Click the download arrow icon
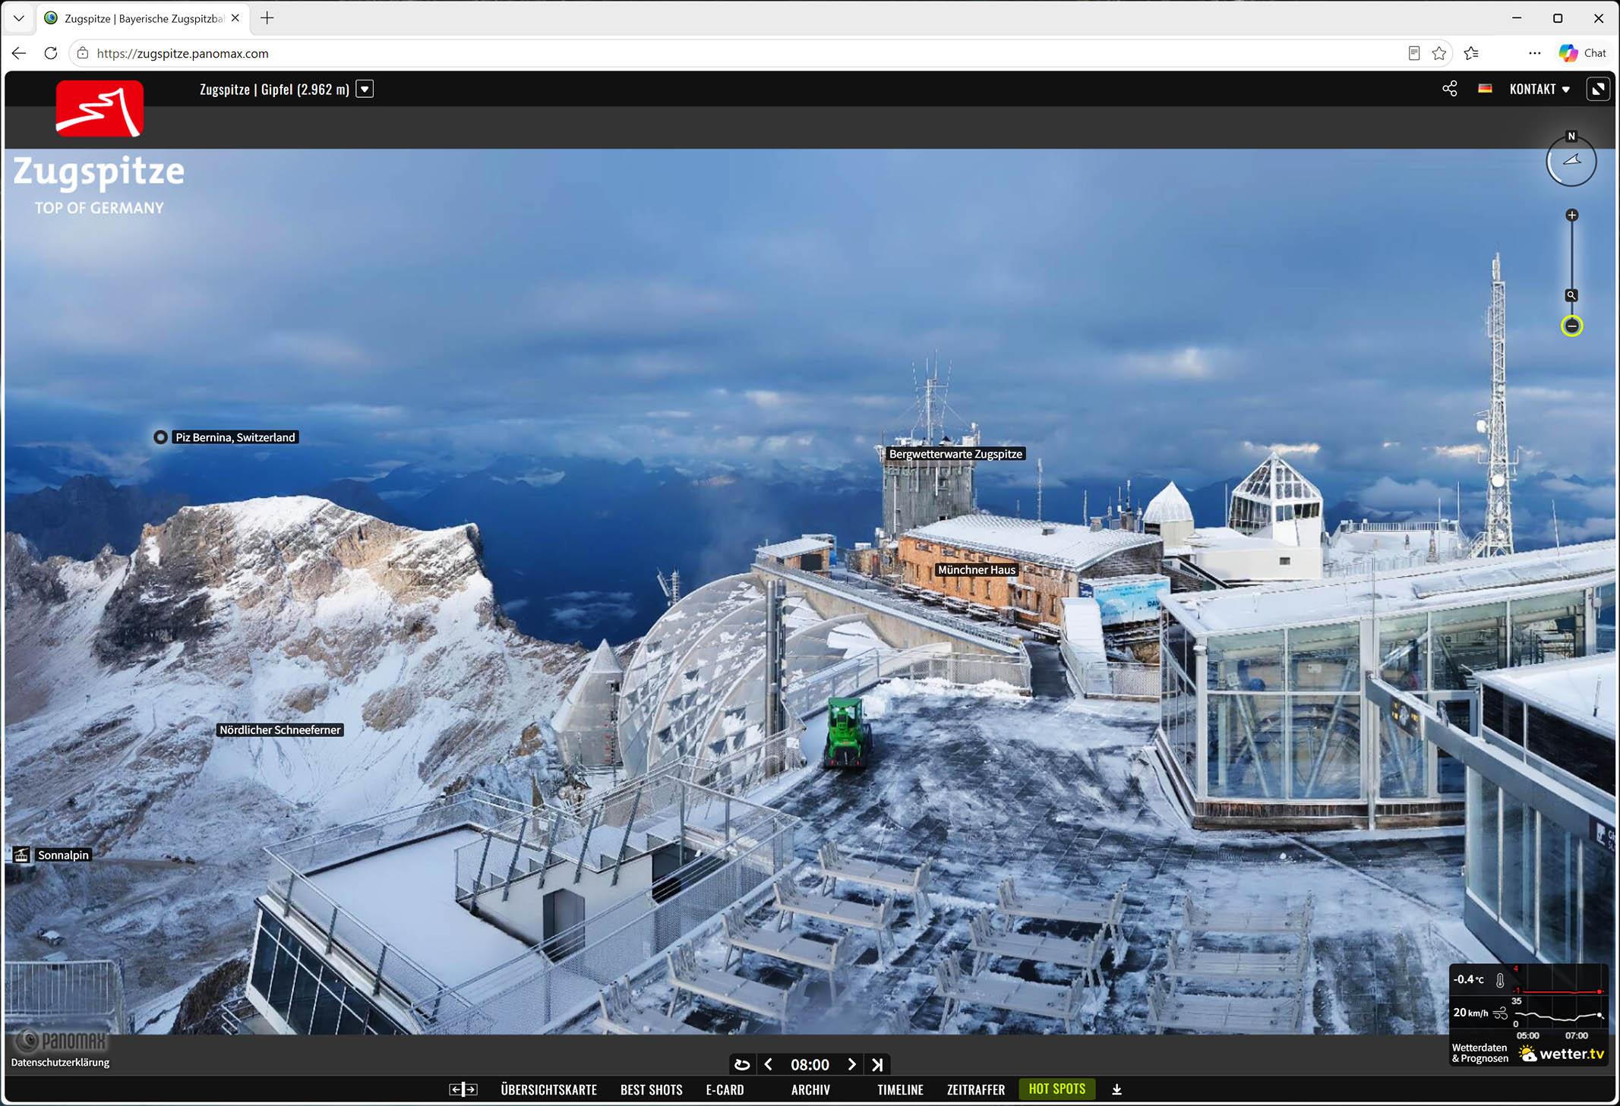This screenshot has width=1620, height=1106. pyautogui.click(x=1116, y=1089)
